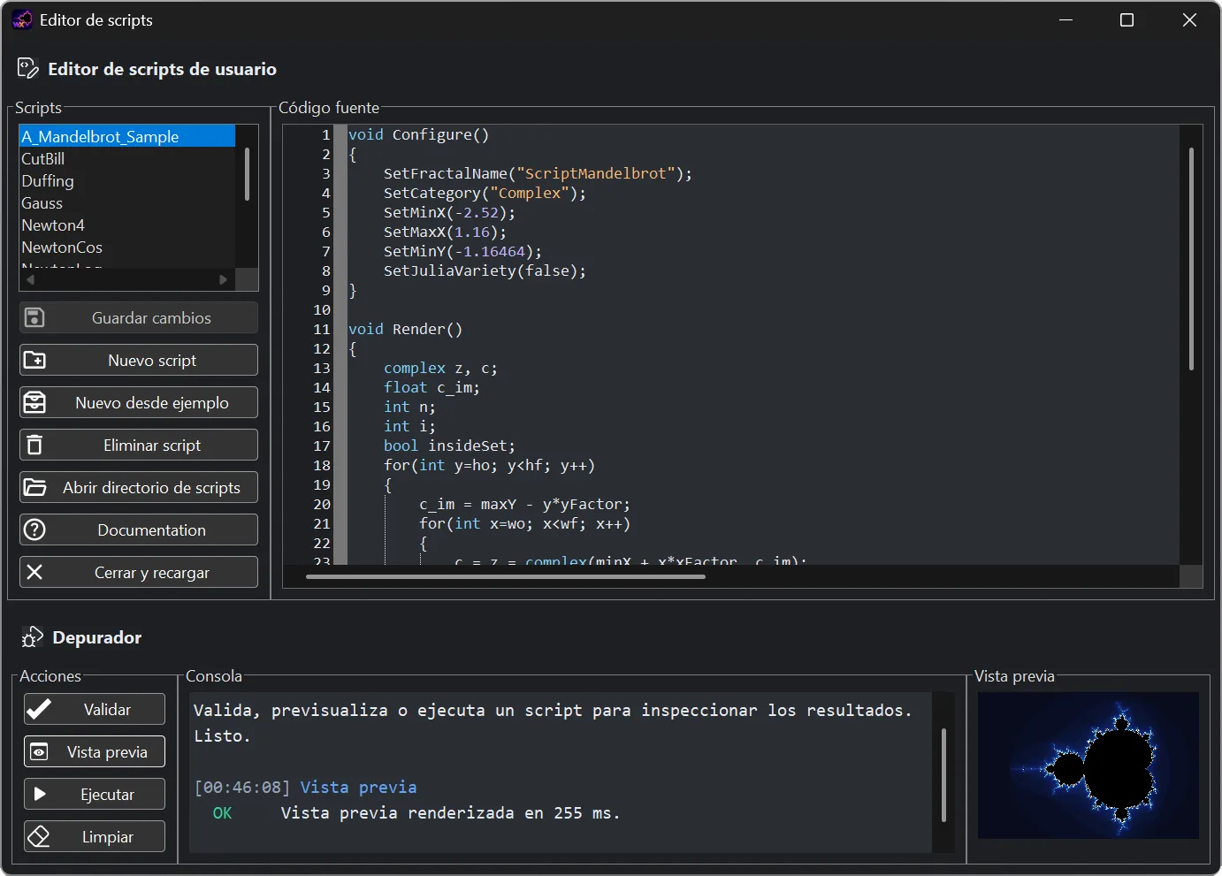Click the bug icon next to Depurador

[x=33, y=637]
